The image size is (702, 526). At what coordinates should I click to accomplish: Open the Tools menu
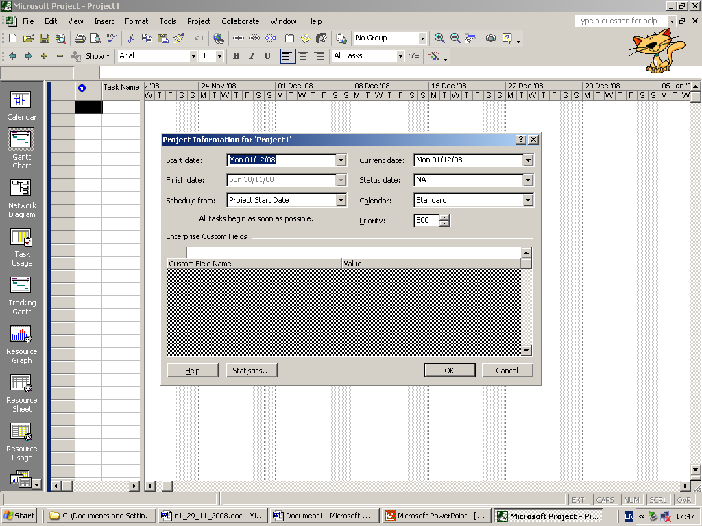click(168, 21)
